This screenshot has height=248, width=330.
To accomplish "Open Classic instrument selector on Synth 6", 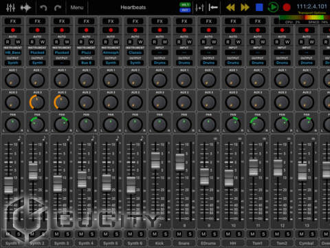I will coord(135,52).
